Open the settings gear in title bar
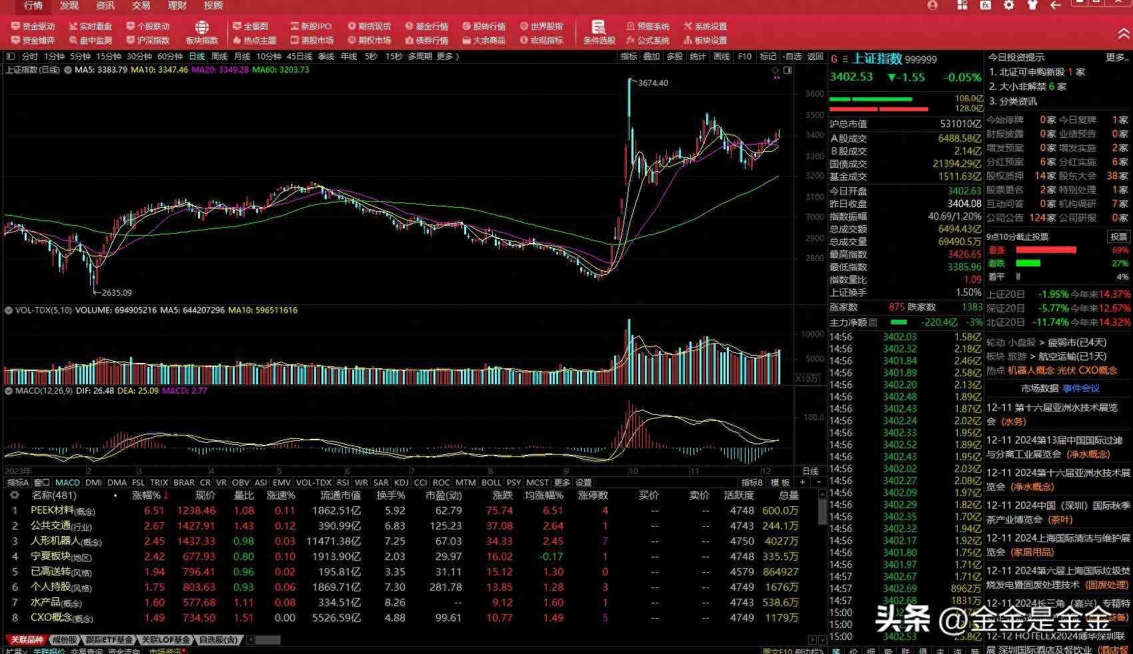1133x654 pixels. click(x=1009, y=5)
